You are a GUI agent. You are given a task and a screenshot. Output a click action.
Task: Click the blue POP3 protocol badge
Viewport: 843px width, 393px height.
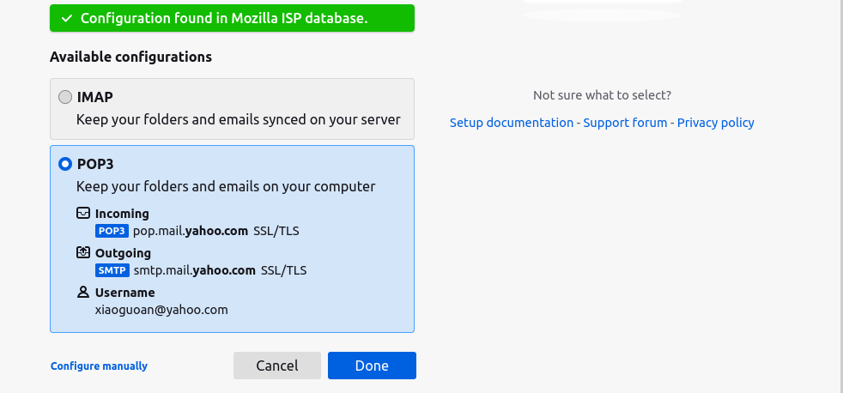click(x=112, y=231)
